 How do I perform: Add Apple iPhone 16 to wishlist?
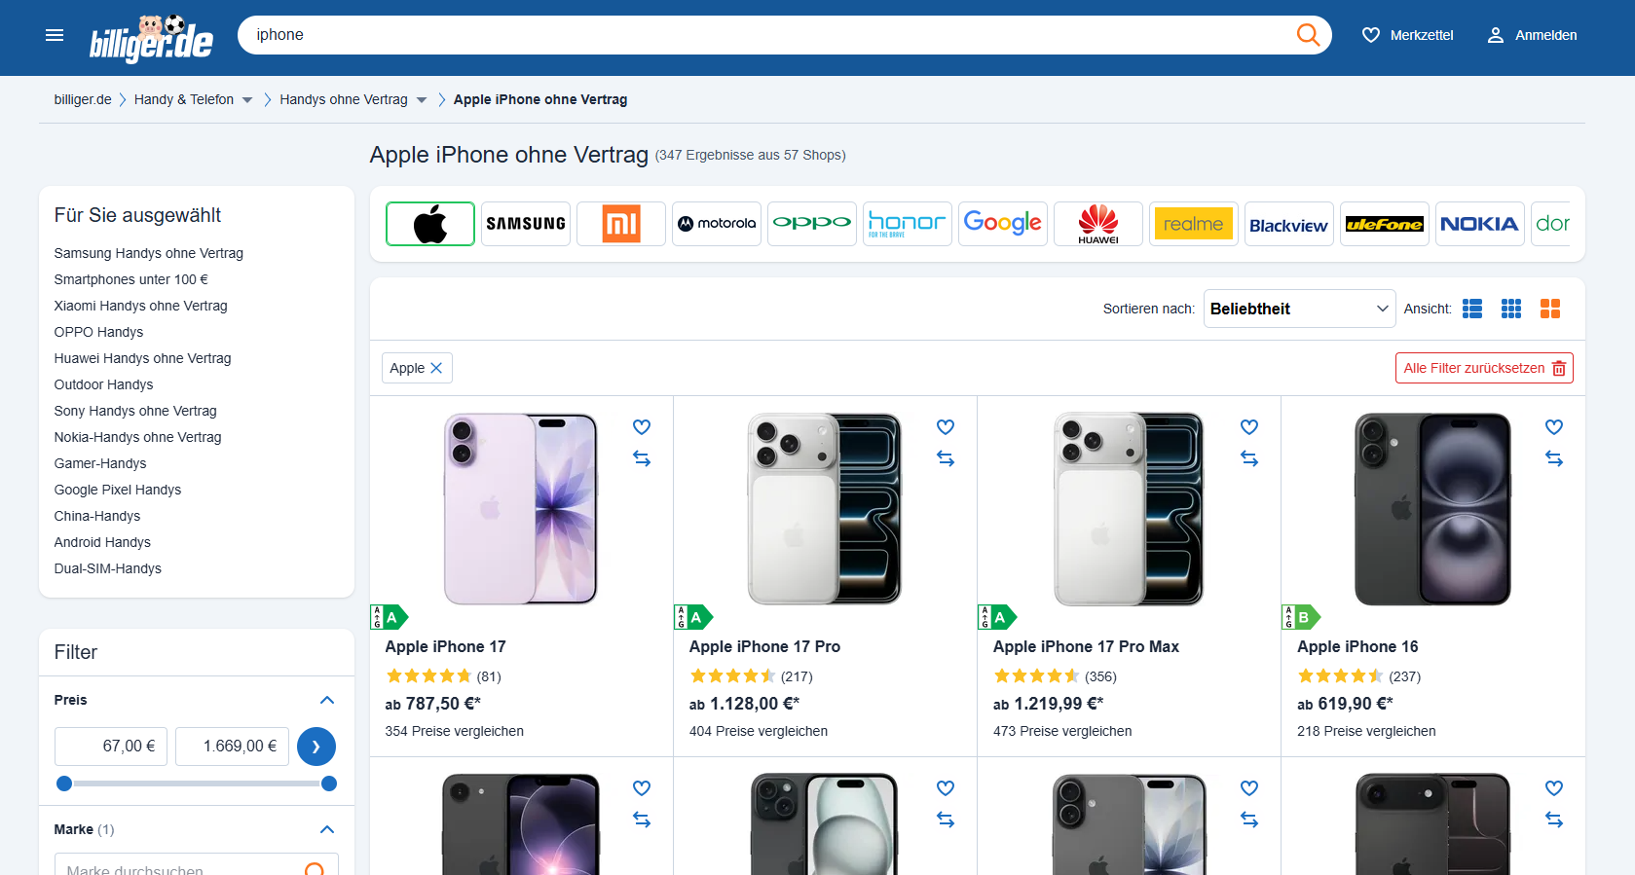pyautogui.click(x=1554, y=427)
